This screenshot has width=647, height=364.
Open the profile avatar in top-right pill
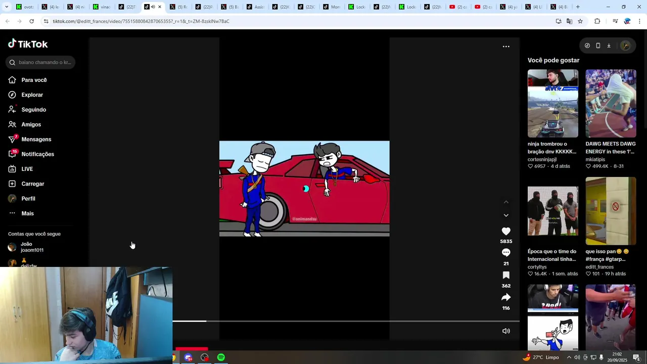[x=626, y=45]
